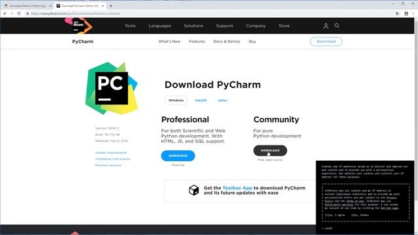Follow the Toolbox App link
The image size is (418, 235).
(237, 188)
